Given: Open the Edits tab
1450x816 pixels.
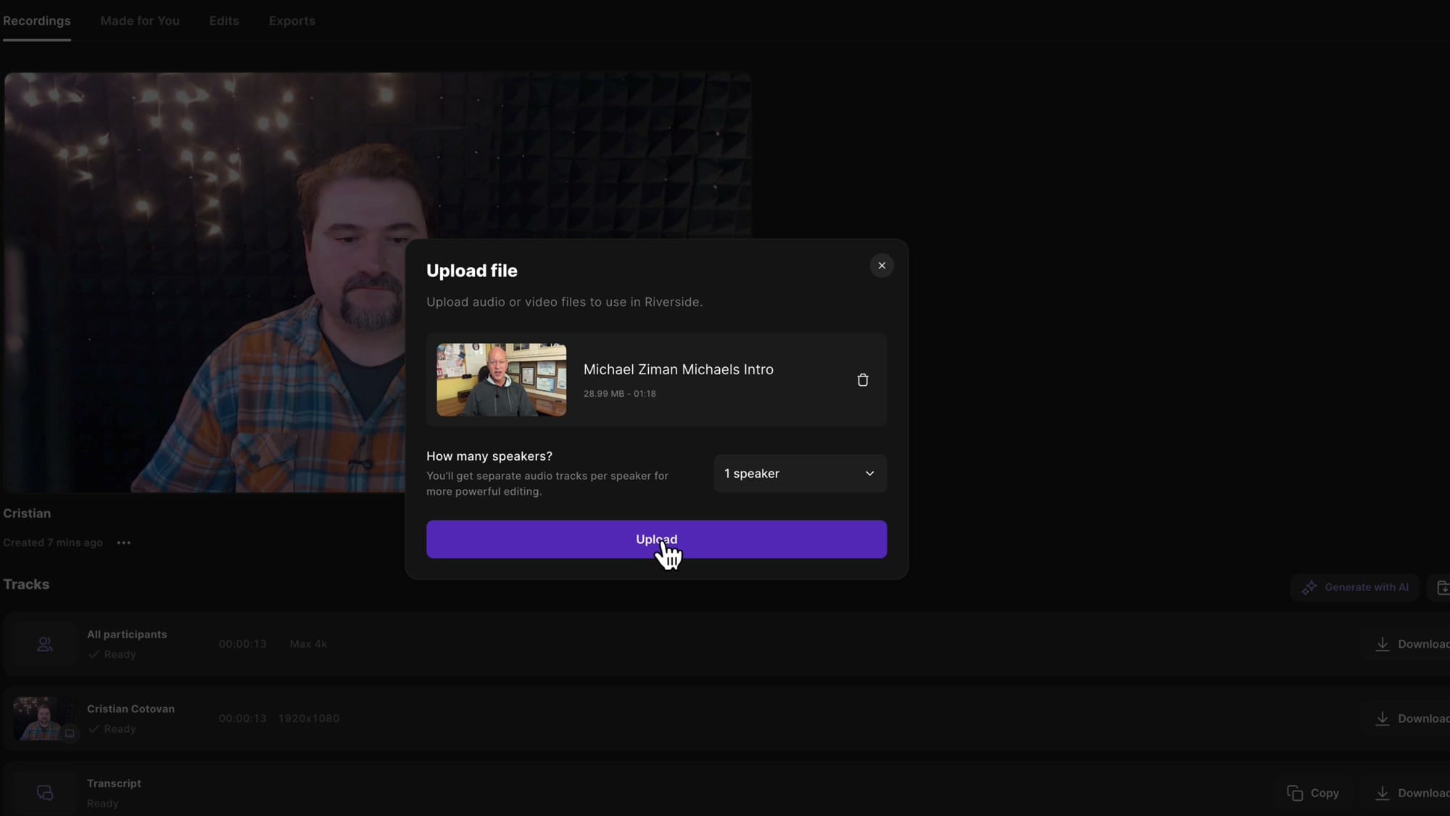Looking at the screenshot, I should (x=224, y=21).
